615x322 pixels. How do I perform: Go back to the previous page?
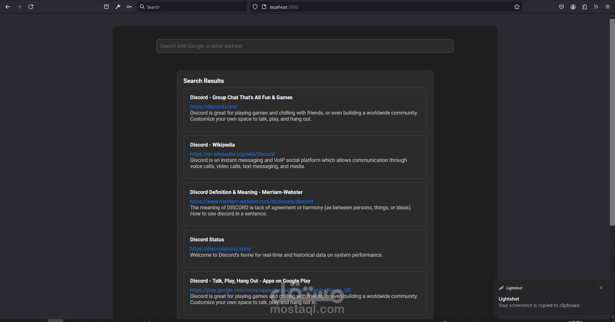[x=8, y=7]
